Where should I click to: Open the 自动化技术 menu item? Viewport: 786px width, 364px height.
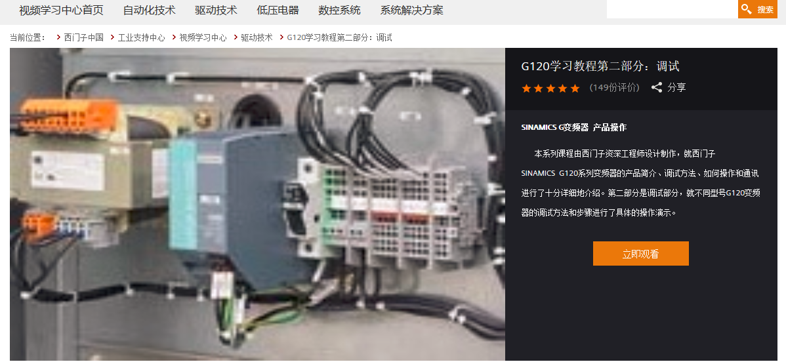pyautogui.click(x=150, y=10)
